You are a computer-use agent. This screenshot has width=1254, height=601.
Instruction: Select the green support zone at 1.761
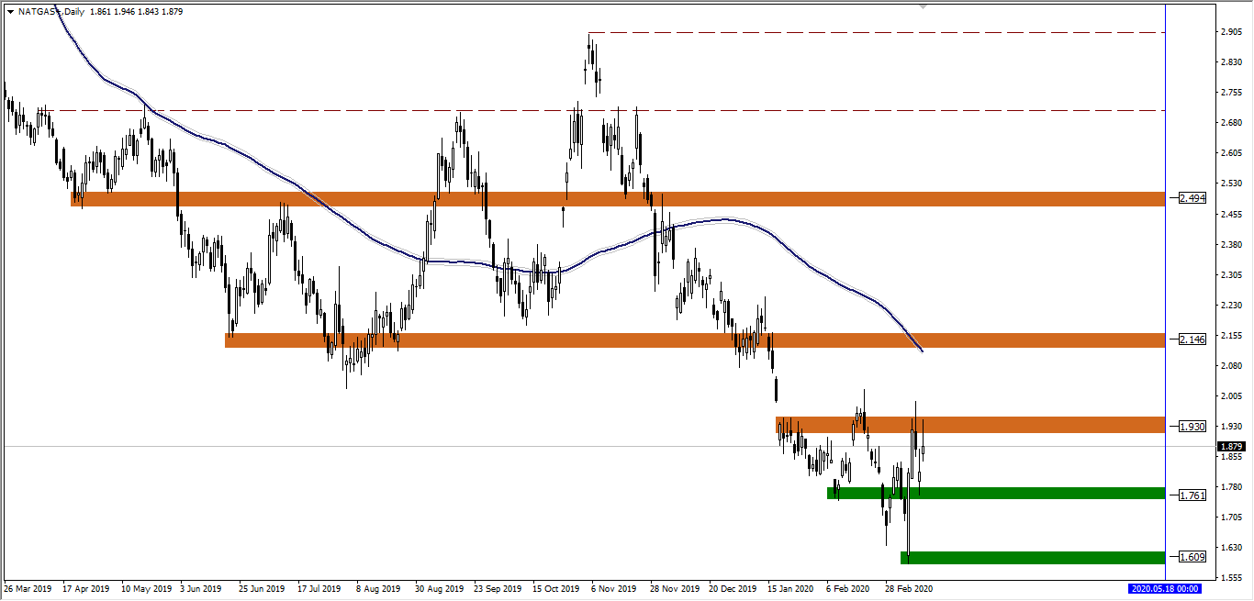pos(1010,494)
